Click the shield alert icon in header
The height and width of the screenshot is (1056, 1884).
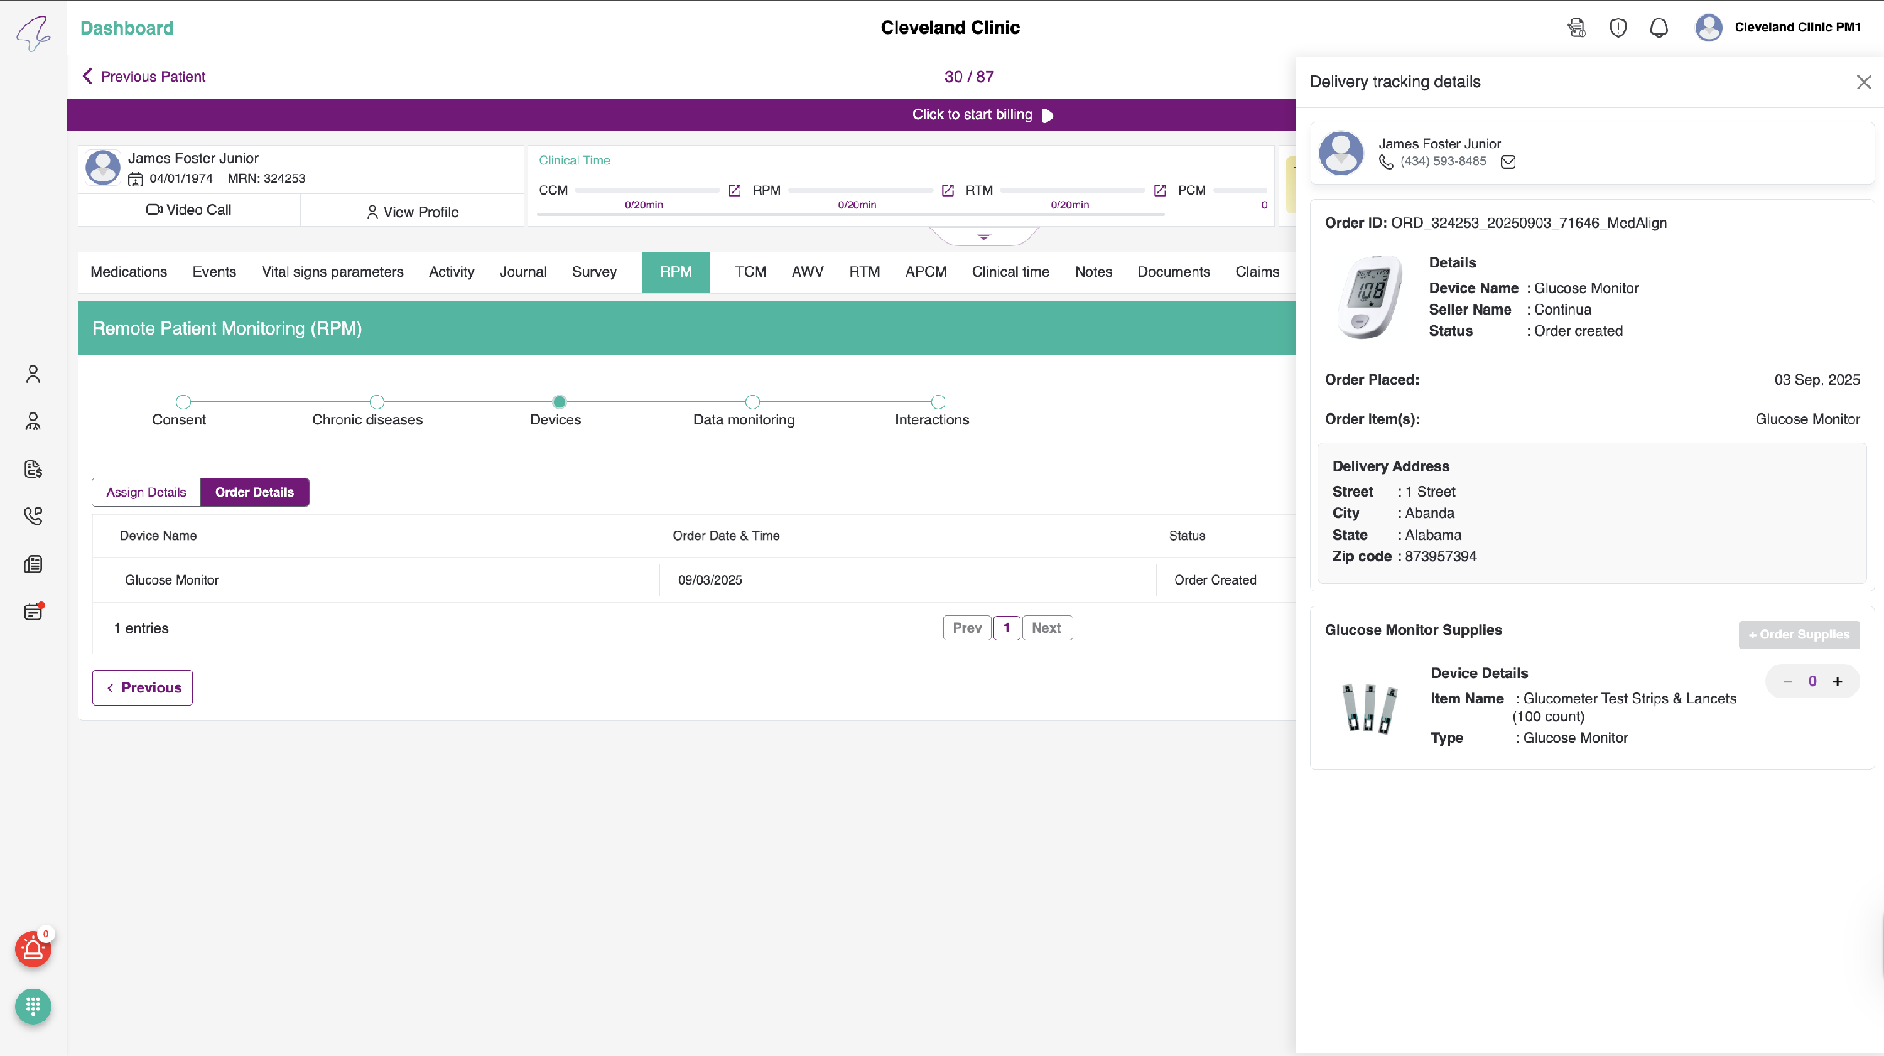click(x=1618, y=28)
